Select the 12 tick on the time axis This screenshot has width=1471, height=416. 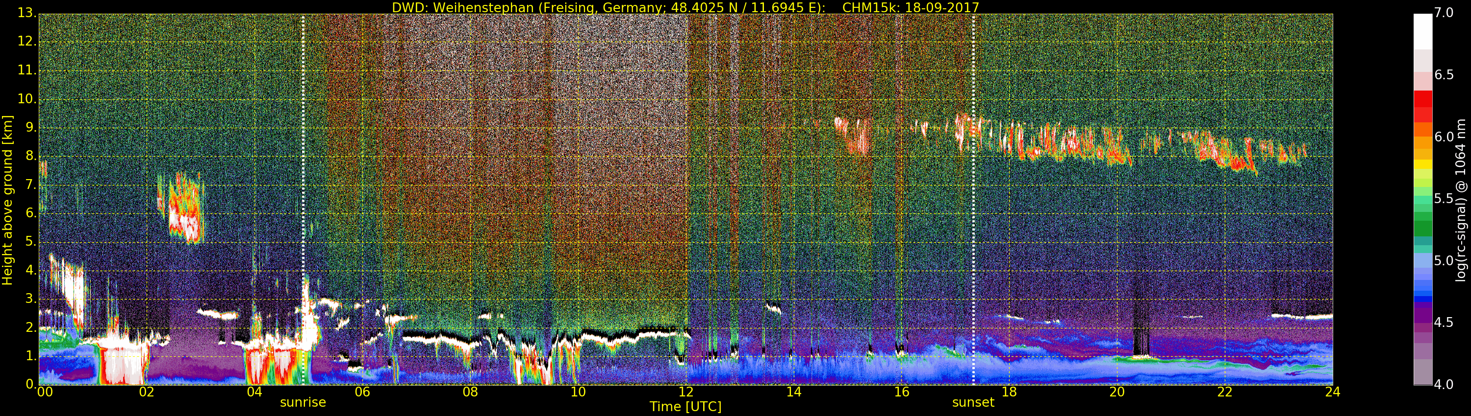point(686,392)
